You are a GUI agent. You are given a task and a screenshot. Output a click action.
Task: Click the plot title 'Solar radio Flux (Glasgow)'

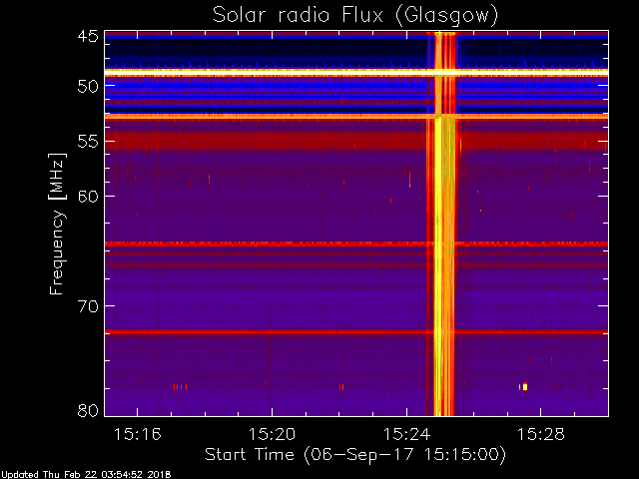[355, 16]
